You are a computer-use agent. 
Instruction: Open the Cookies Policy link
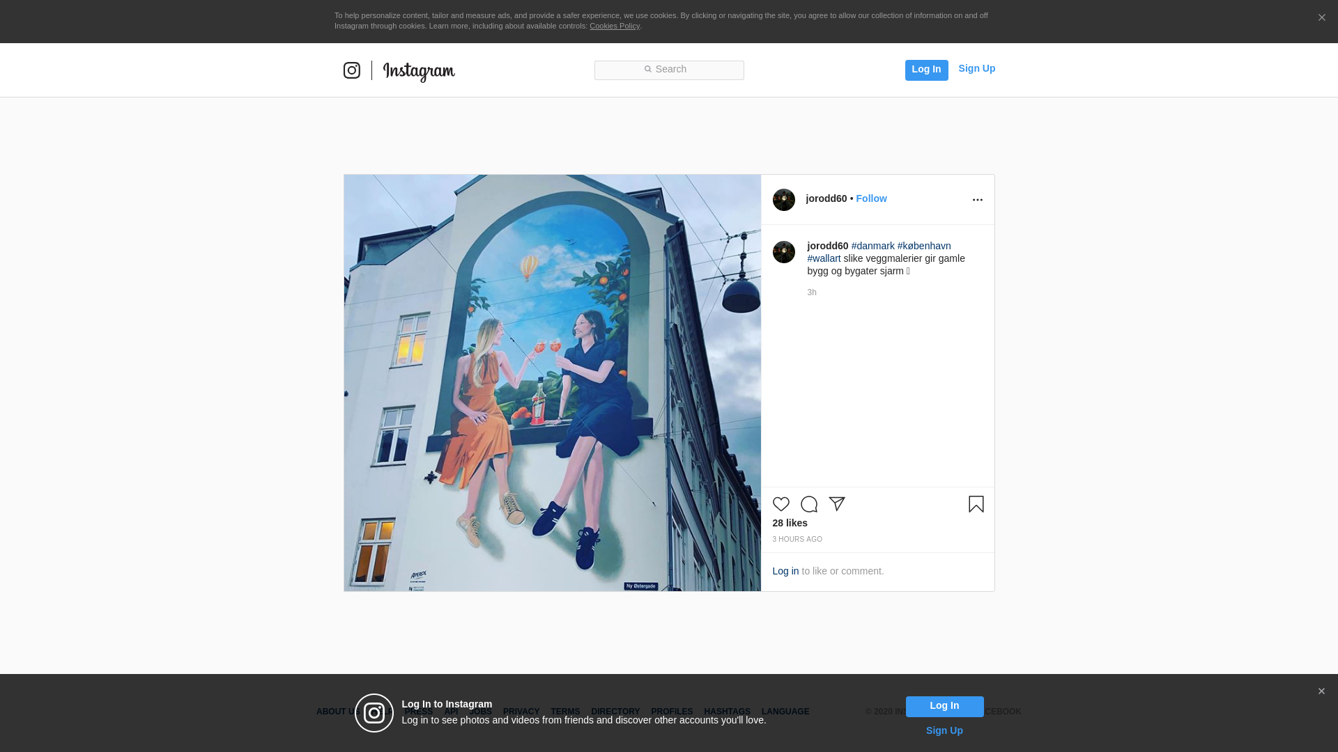[614, 26]
